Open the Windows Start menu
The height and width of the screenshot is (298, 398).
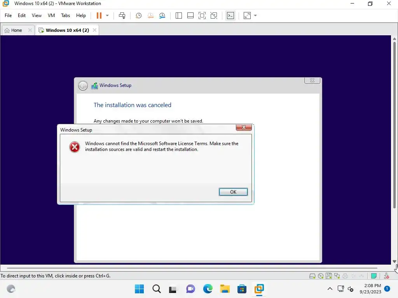coord(139,289)
